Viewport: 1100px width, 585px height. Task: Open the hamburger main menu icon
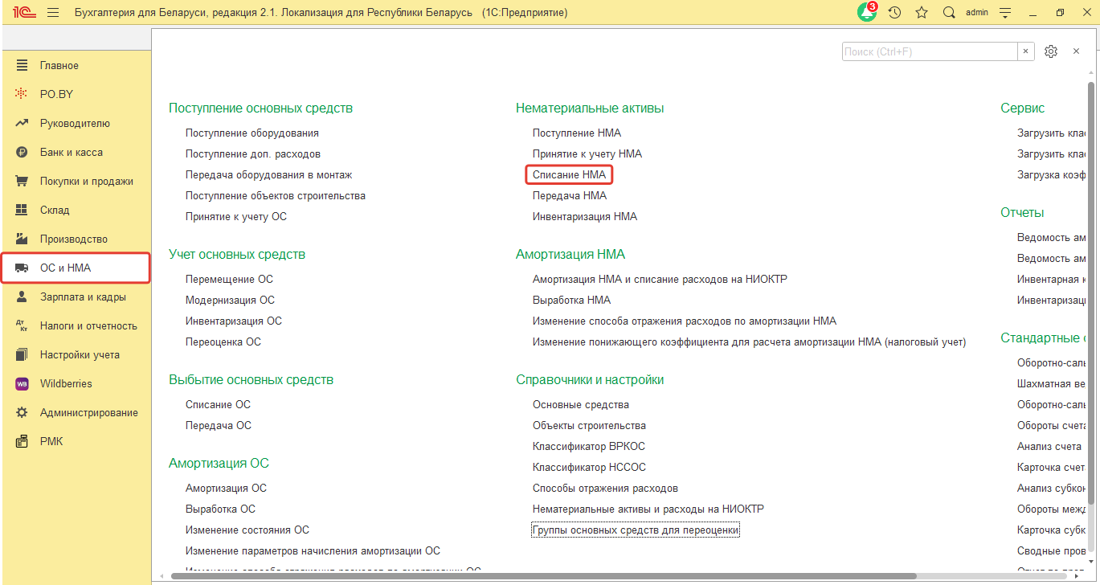pos(54,13)
